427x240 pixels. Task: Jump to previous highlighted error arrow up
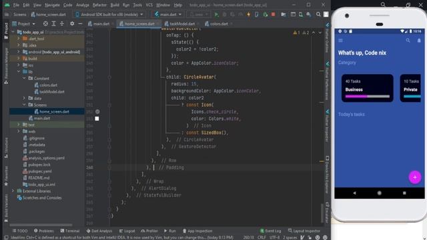(314, 33)
